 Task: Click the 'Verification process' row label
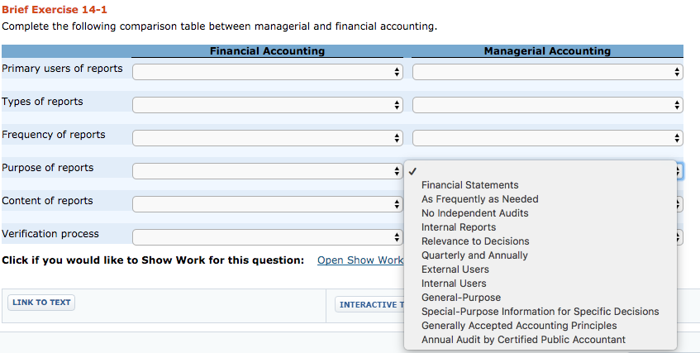tap(50, 234)
